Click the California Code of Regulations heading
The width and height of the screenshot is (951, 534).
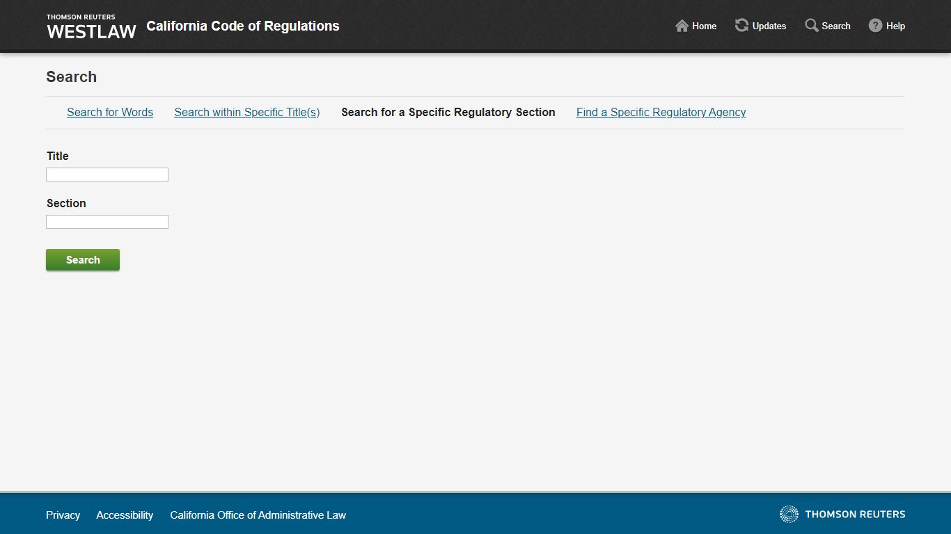pos(243,26)
